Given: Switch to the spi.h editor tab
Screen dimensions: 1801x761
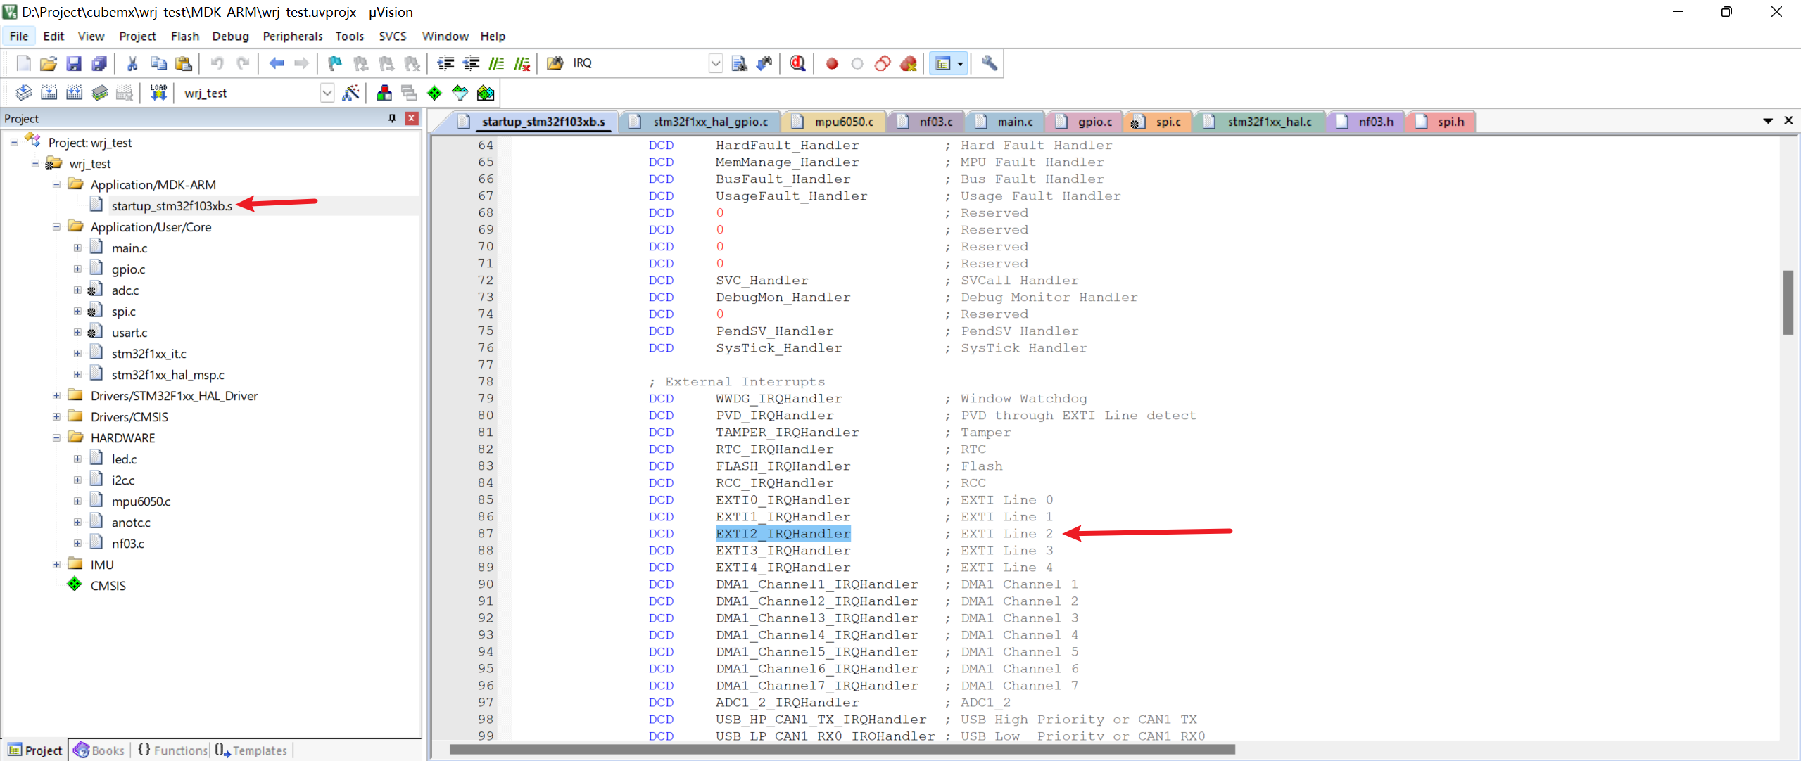Looking at the screenshot, I should click(x=1440, y=122).
